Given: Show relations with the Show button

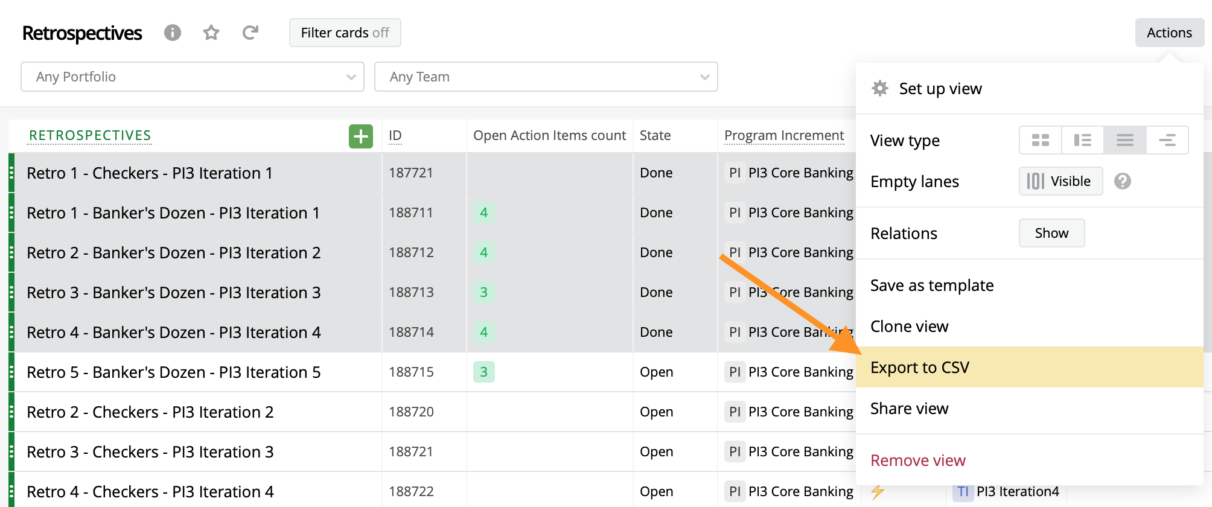Looking at the screenshot, I should tap(1051, 233).
